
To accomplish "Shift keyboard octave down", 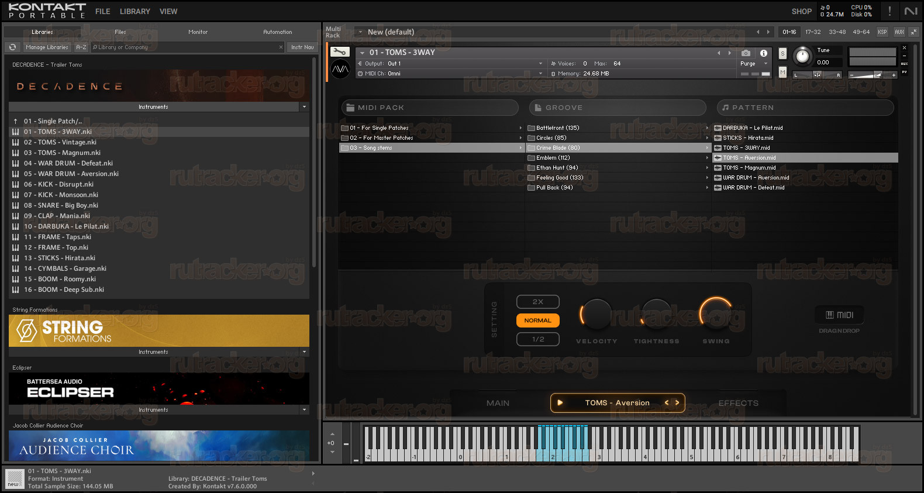I will (332, 452).
